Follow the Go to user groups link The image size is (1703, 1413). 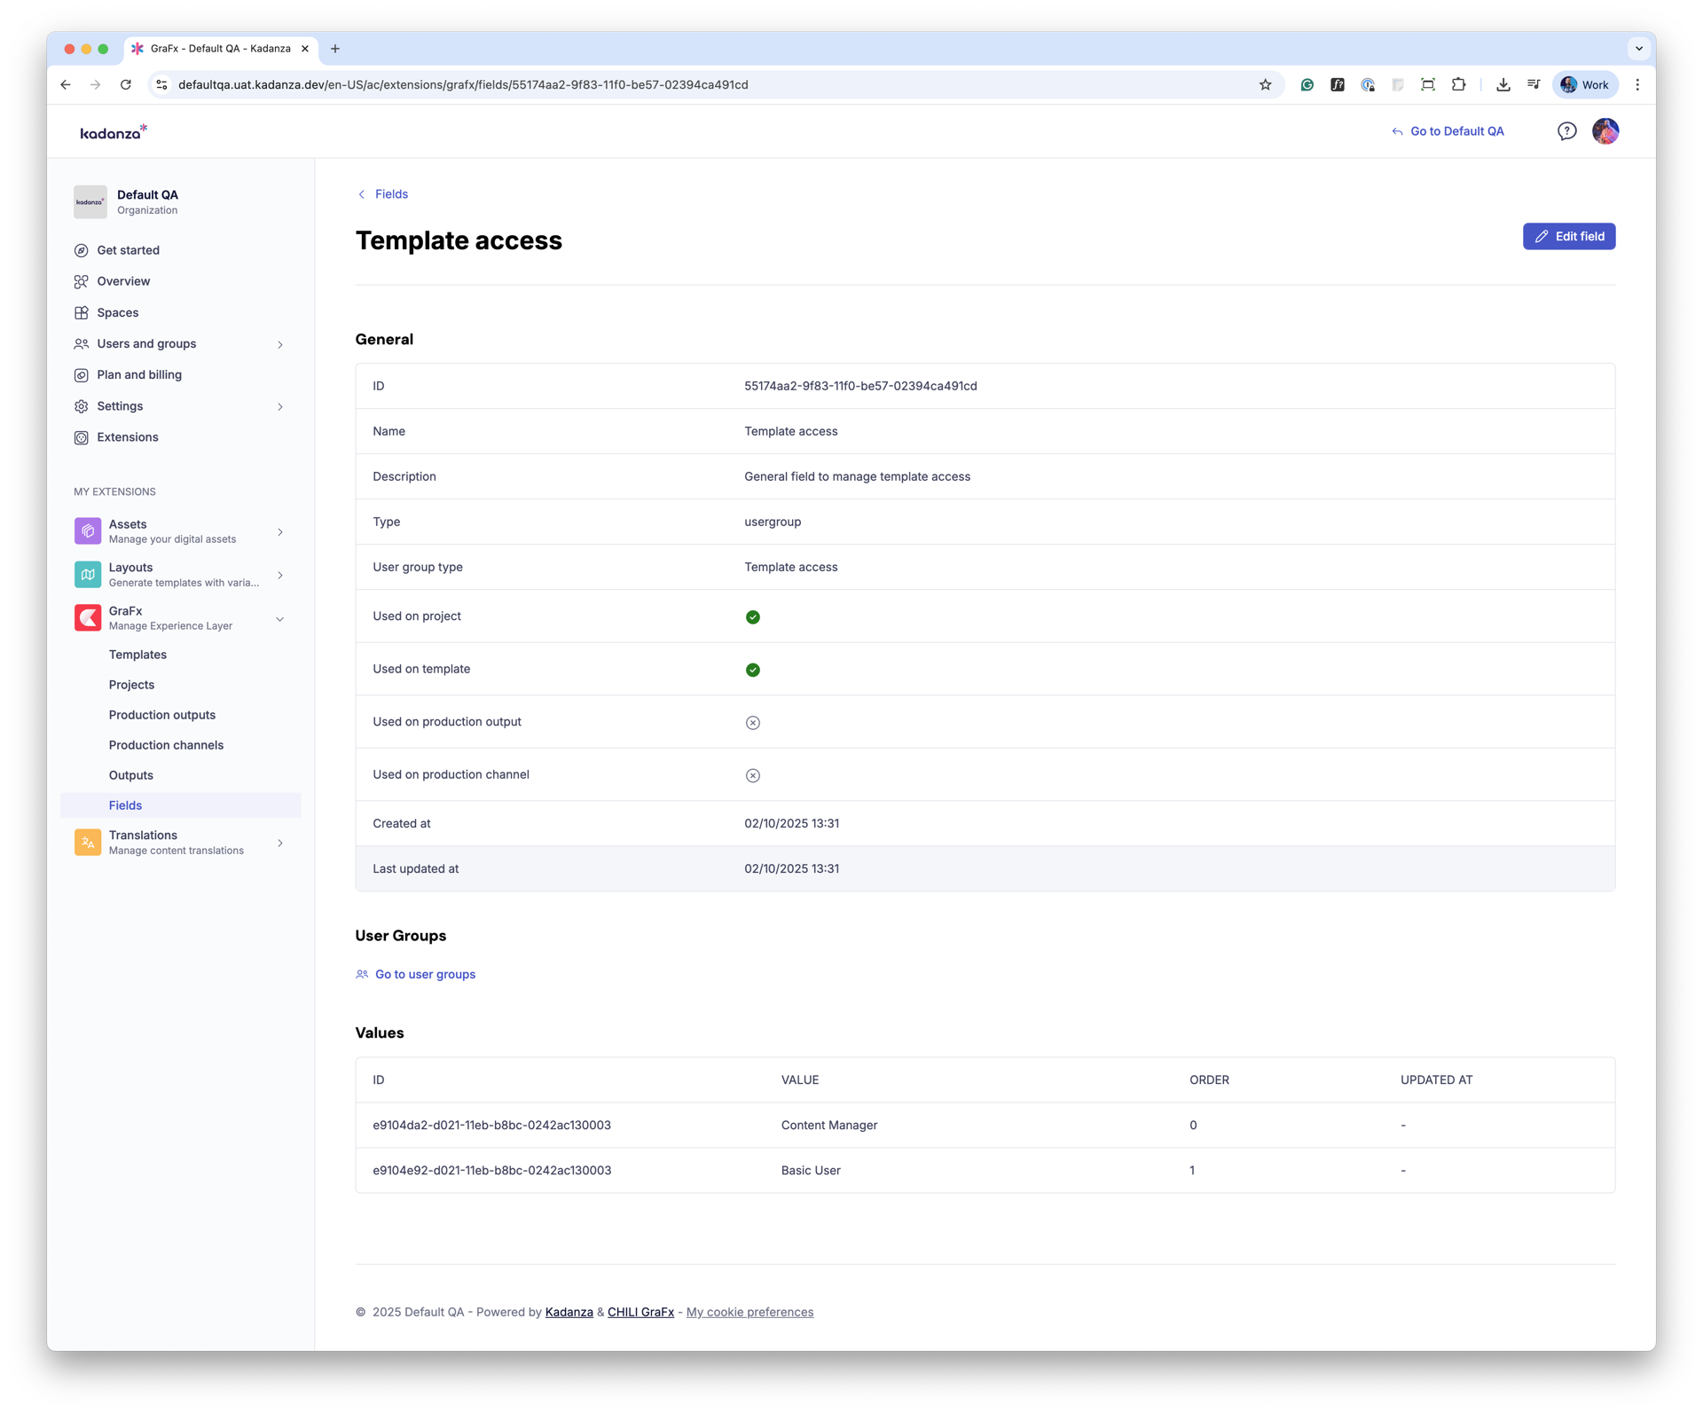click(x=425, y=974)
